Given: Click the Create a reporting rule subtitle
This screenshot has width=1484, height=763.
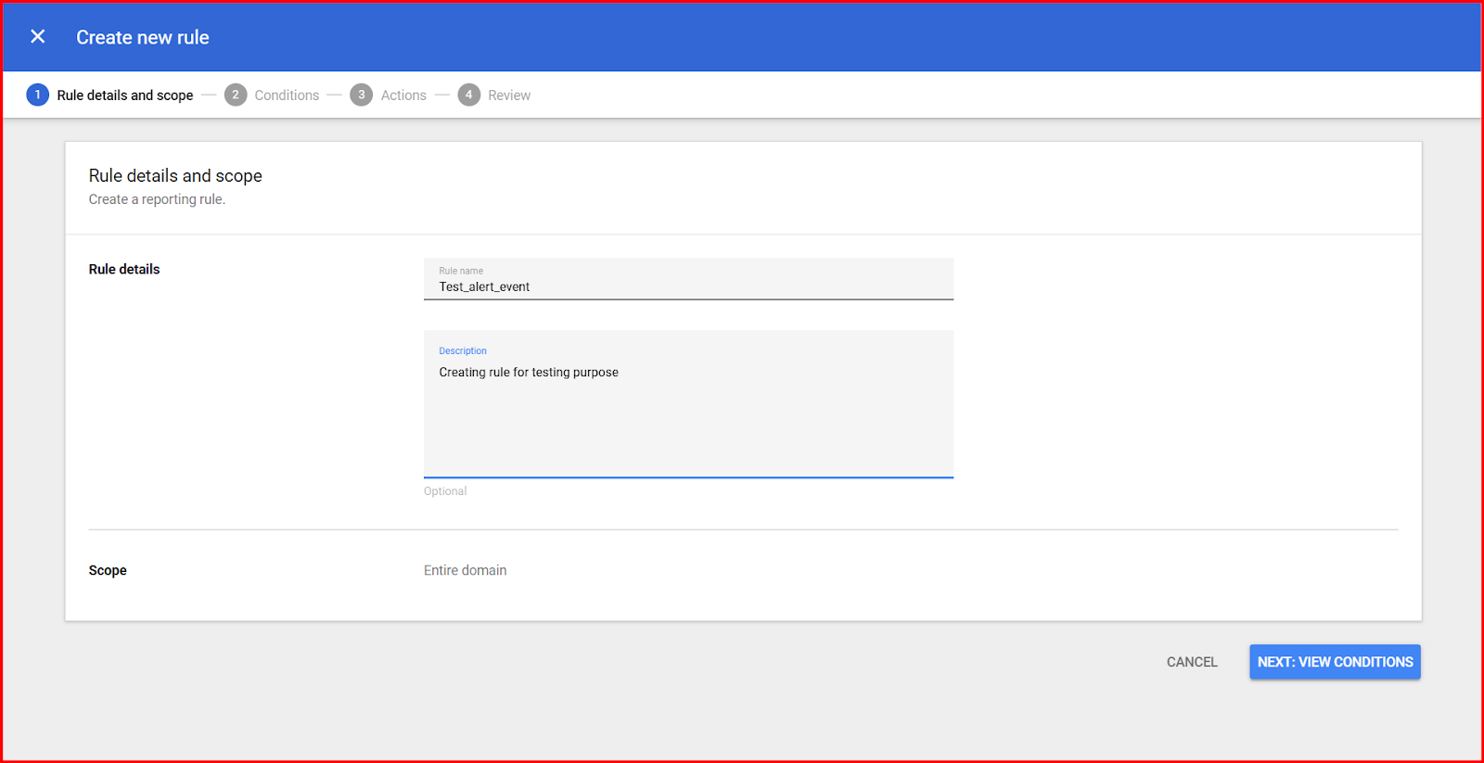Looking at the screenshot, I should (x=157, y=199).
